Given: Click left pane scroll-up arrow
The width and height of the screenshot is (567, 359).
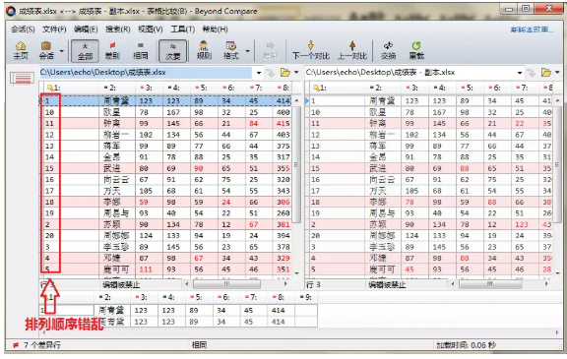Looking at the screenshot, I should click(297, 100).
